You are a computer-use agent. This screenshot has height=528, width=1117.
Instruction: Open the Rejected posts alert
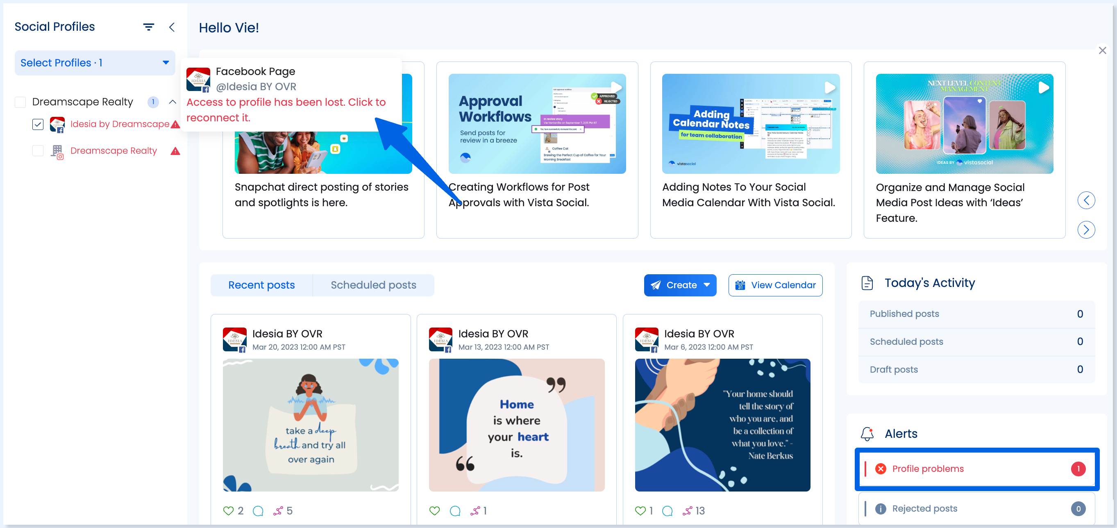point(976,508)
